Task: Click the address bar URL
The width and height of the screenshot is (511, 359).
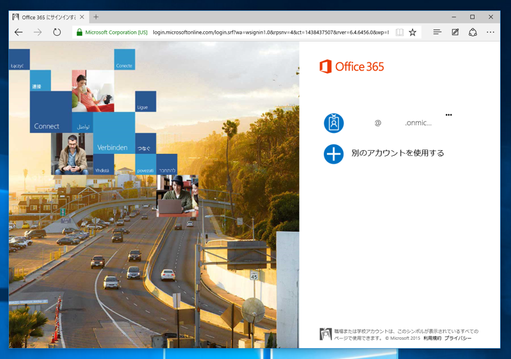Action: (x=270, y=32)
